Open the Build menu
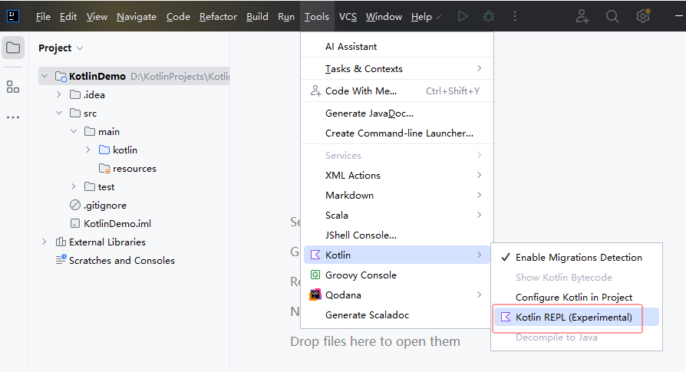Screen dimensions: 686x372 (257, 17)
